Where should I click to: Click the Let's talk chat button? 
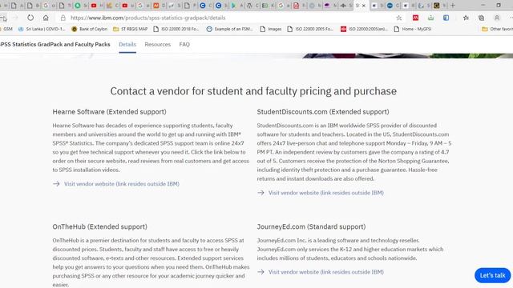pyautogui.click(x=492, y=275)
